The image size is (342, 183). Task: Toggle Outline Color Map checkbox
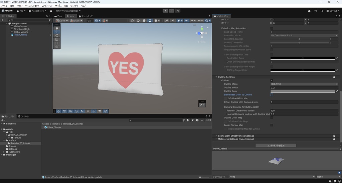pyautogui.click(x=272, y=118)
